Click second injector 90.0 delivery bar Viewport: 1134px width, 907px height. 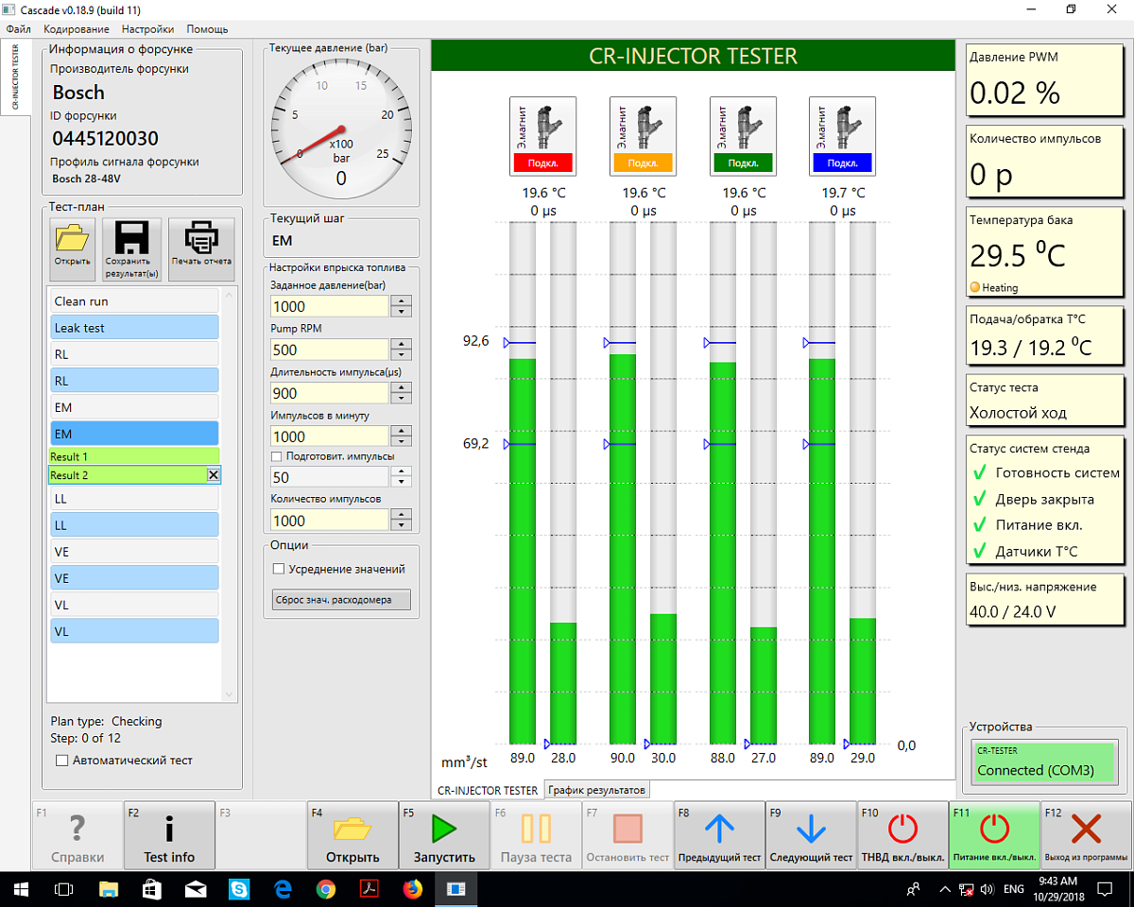click(x=623, y=549)
